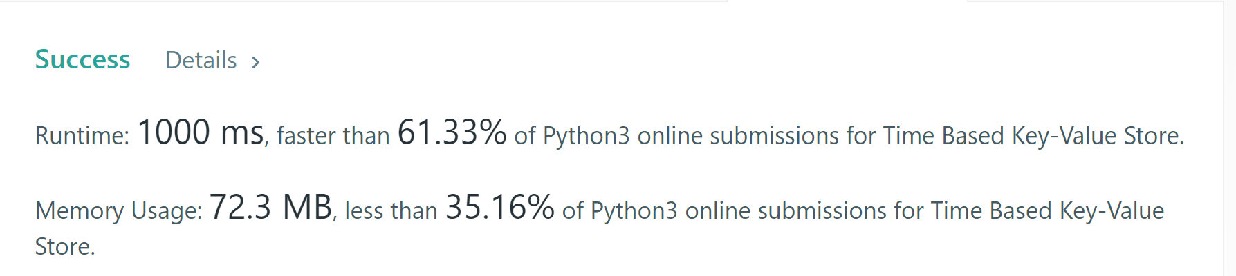The height and width of the screenshot is (276, 1236).
Task: Click 'Time Based Key-Value' in memory line
Action: [1046, 210]
